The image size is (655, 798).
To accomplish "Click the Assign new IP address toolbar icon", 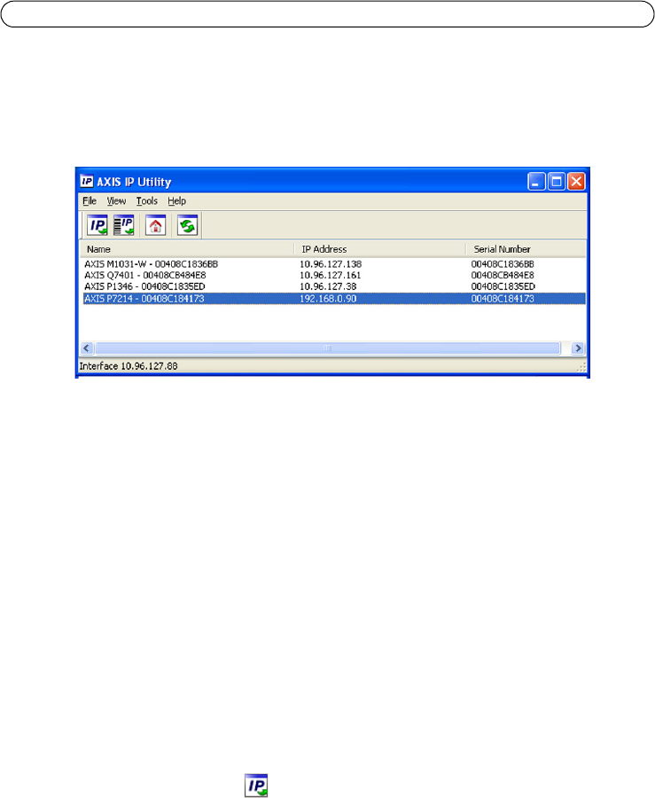I will tap(97, 225).
